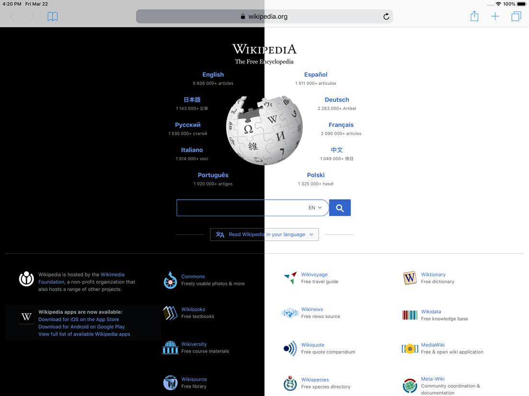Click the Wikipedia apps W icon
Screen dimensions: 529x396
pos(26,317)
